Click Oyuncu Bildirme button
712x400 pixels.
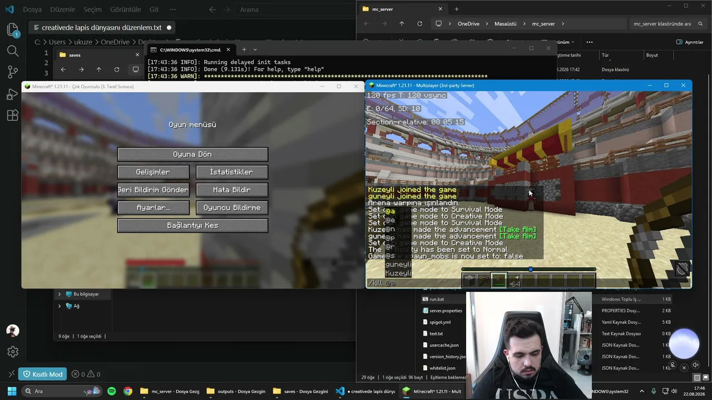coord(232,207)
